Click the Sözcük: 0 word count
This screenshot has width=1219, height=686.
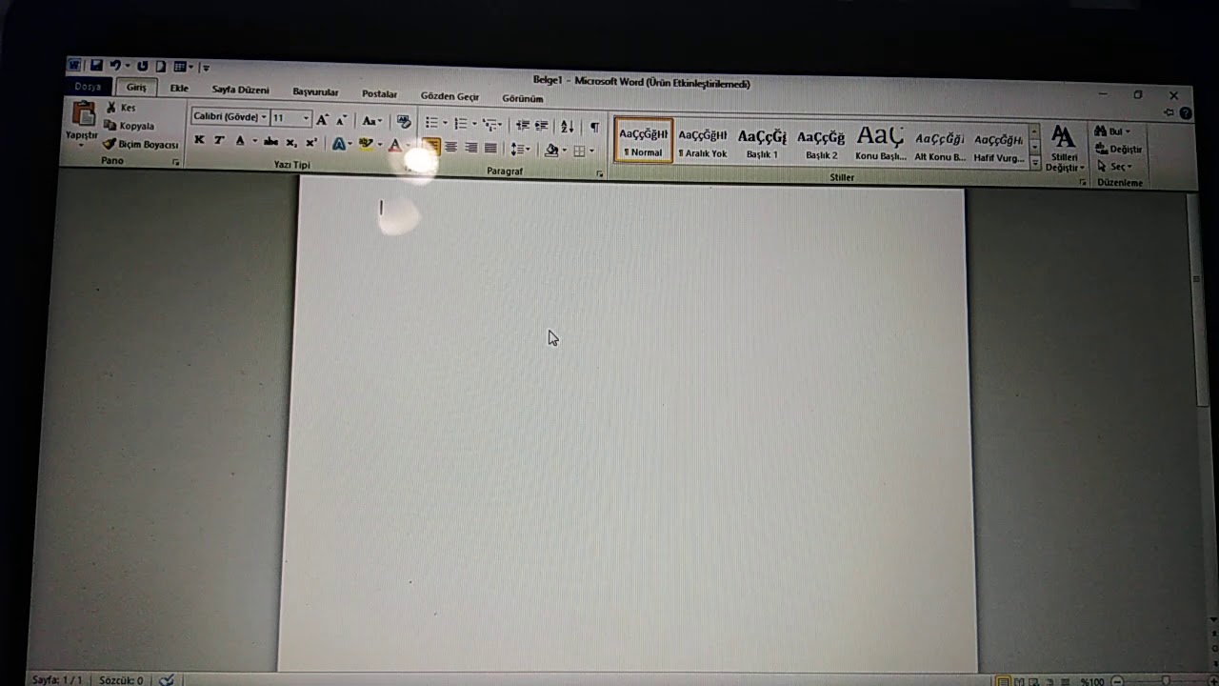click(x=121, y=680)
